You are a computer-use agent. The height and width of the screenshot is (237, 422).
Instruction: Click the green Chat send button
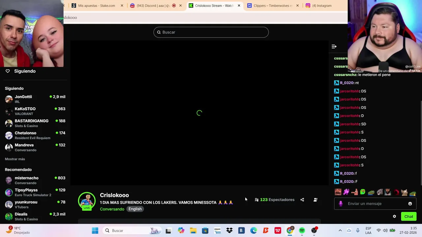408,217
